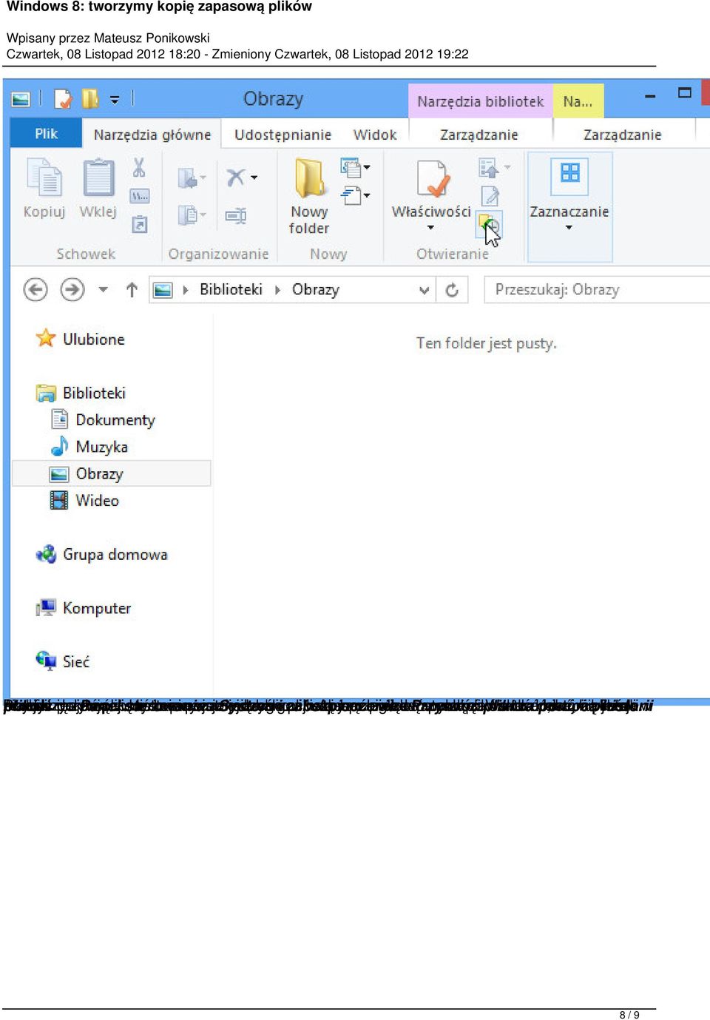
Task: Open Zarządzanie tab under the yellow Na... header
Action: (x=622, y=135)
